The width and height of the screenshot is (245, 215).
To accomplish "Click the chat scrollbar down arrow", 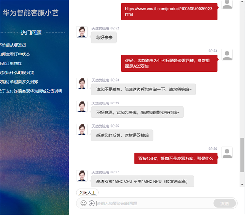I will pos(242,184).
